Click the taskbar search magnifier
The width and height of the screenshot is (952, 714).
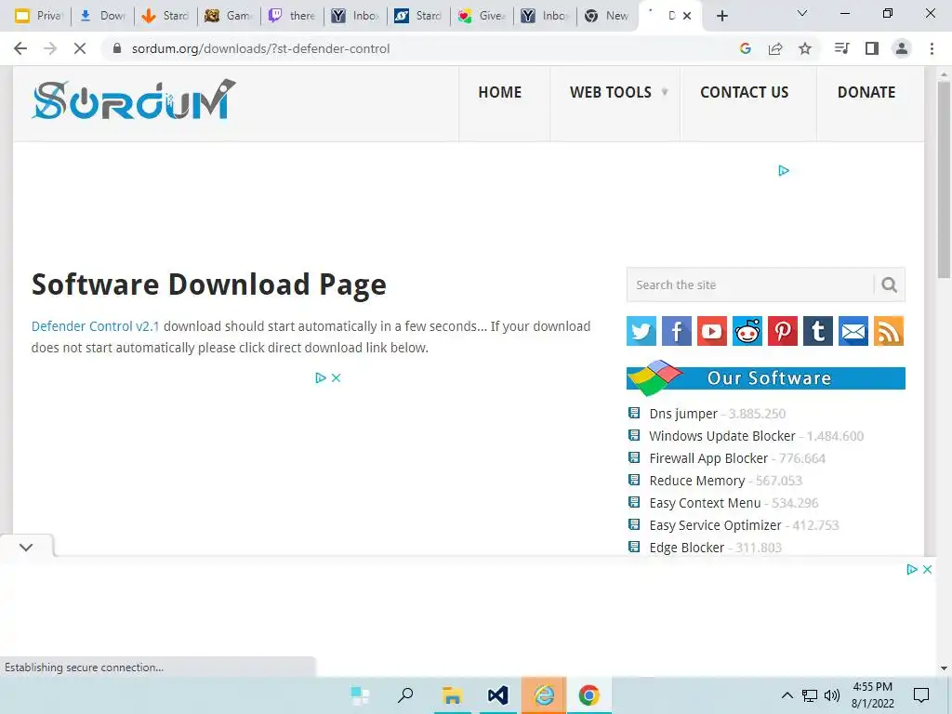click(405, 695)
